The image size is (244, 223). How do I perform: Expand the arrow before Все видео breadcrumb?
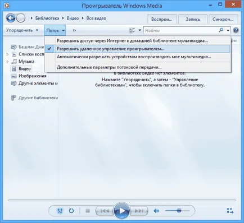[83, 18]
